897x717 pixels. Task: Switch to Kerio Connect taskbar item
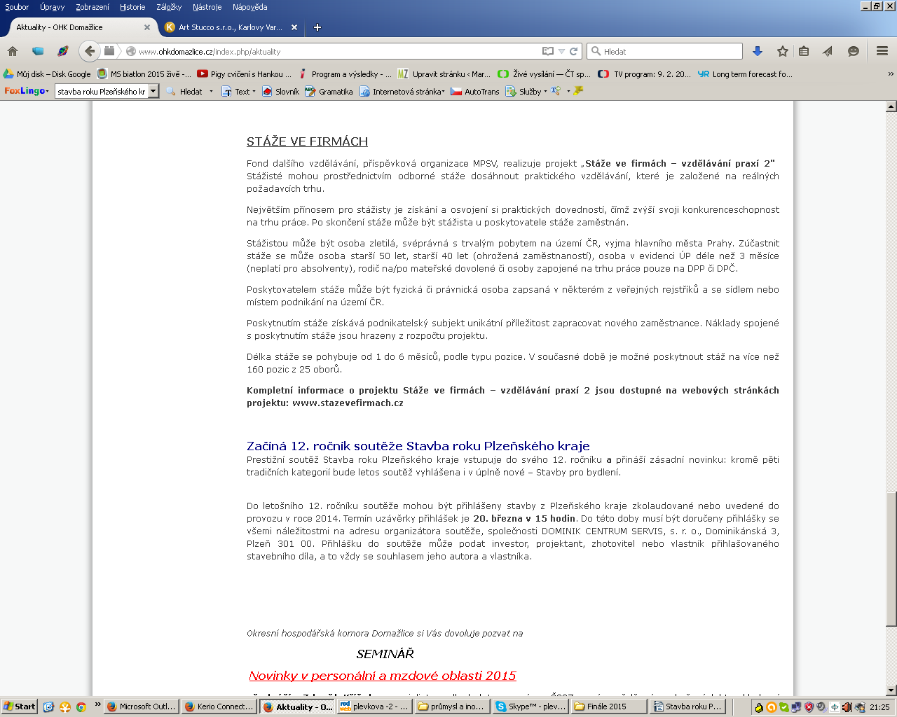coord(219,706)
